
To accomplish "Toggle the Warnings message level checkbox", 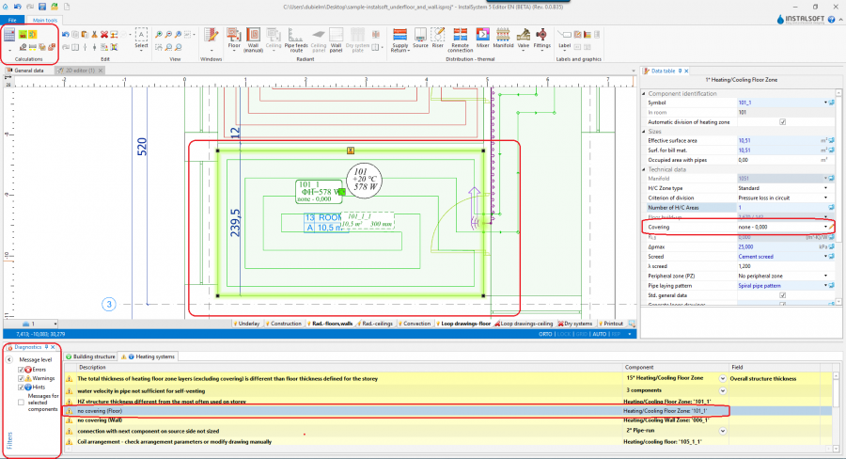I will click(x=22, y=378).
